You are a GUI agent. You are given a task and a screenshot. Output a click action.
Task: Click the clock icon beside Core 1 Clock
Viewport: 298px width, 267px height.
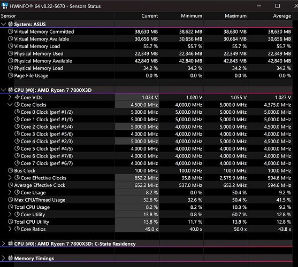coord(17,119)
